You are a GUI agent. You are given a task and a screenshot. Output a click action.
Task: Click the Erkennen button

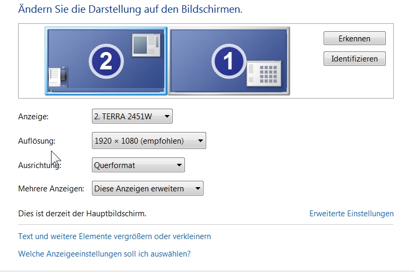tap(354, 38)
